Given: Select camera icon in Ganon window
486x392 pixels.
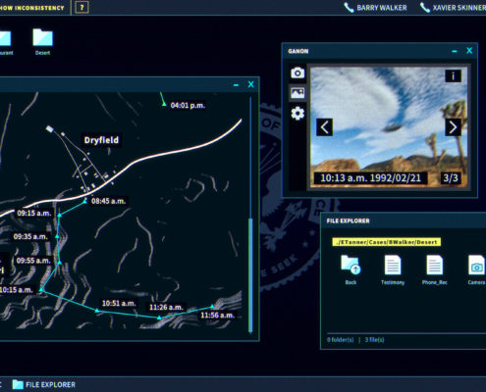Looking at the screenshot, I should pos(297,73).
